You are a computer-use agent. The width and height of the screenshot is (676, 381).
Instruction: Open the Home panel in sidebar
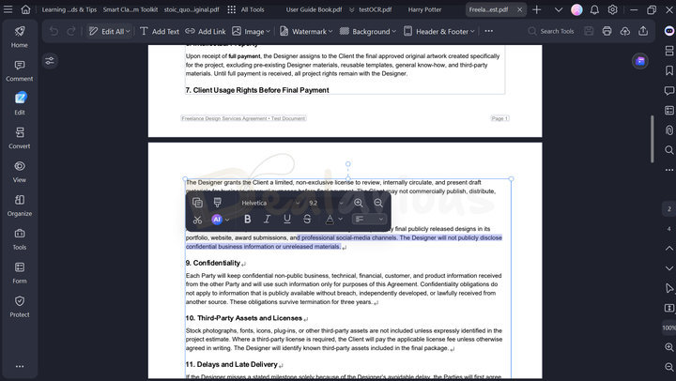coord(20,37)
